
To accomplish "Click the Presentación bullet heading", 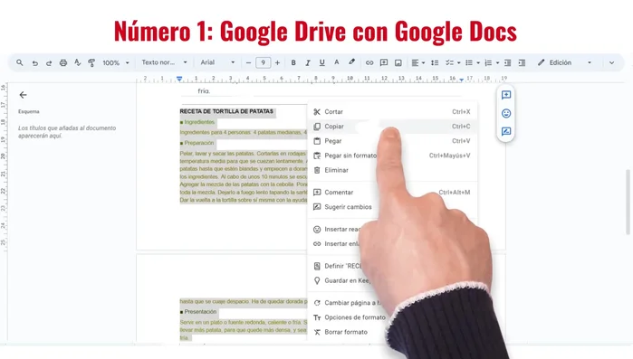I will 198,311.
